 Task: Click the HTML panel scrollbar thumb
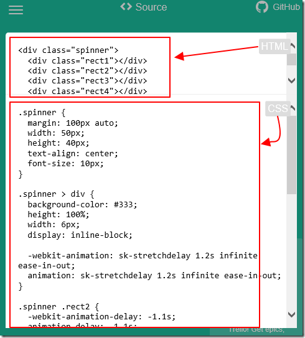(x=291, y=60)
